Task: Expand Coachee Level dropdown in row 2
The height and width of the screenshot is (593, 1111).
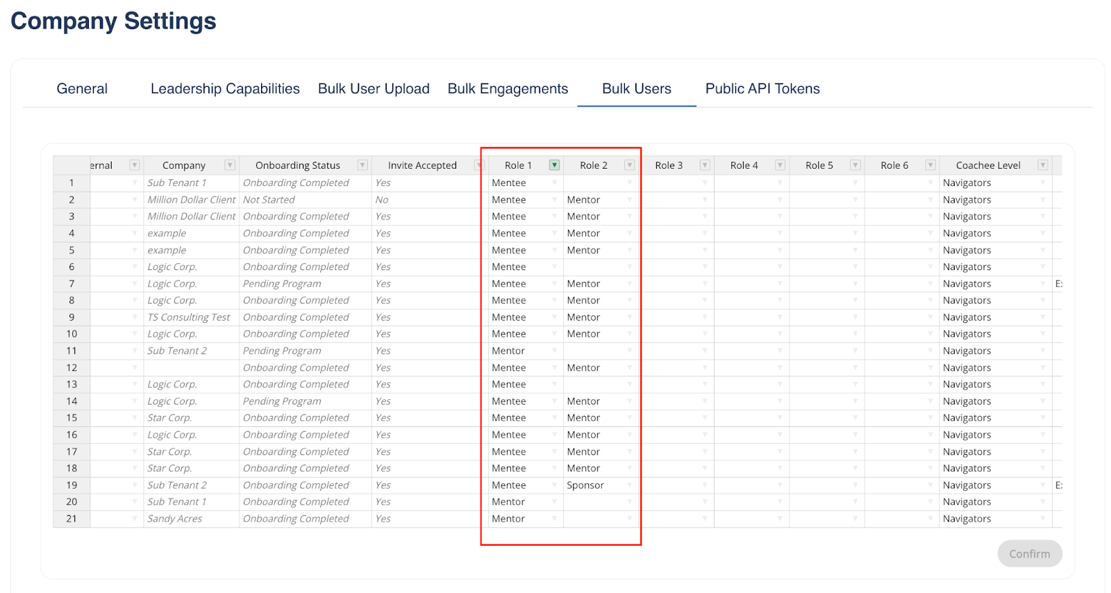Action: coord(1042,200)
